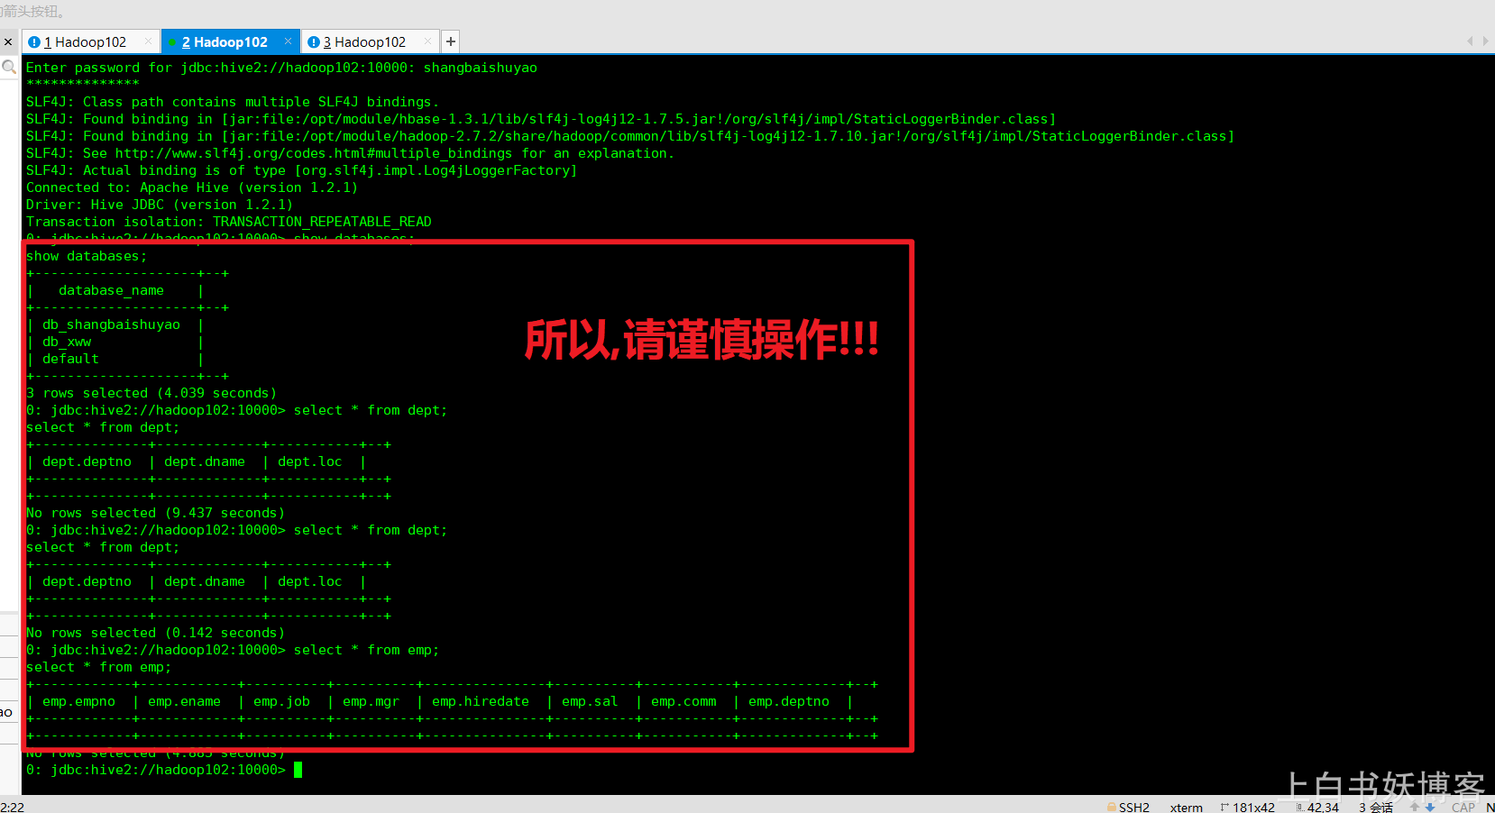Add a new session tab with plus button
Screen dimensions: 1495x813
(451, 41)
